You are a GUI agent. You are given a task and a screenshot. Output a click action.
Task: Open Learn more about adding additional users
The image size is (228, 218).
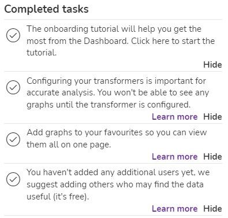[x=175, y=209]
